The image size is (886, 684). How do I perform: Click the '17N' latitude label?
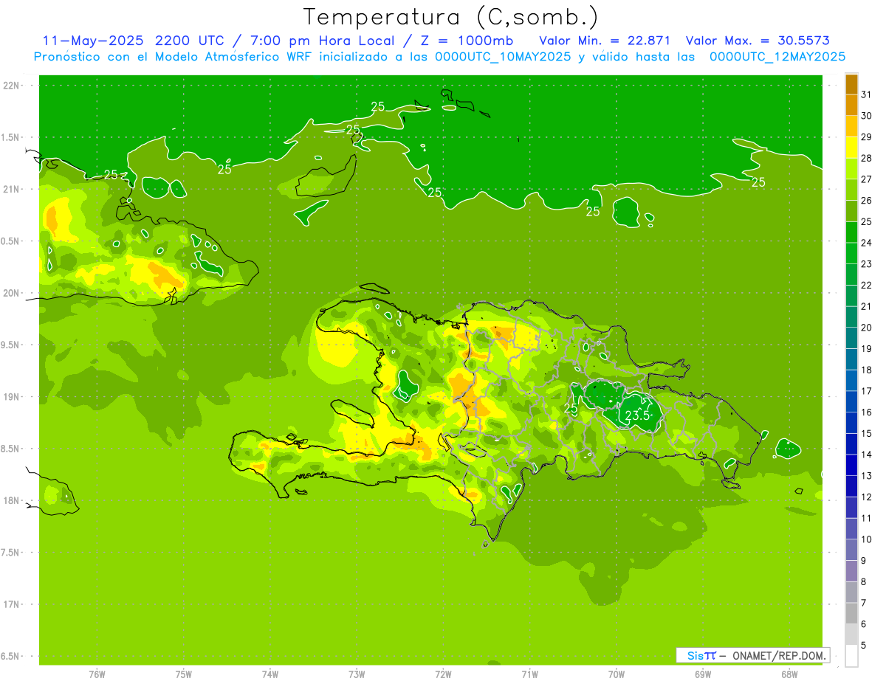[x=10, y=604]
